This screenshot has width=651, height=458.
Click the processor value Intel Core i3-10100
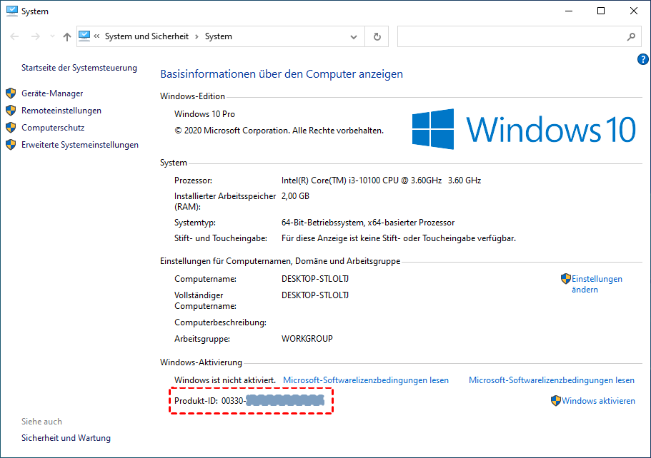(381, 180)
